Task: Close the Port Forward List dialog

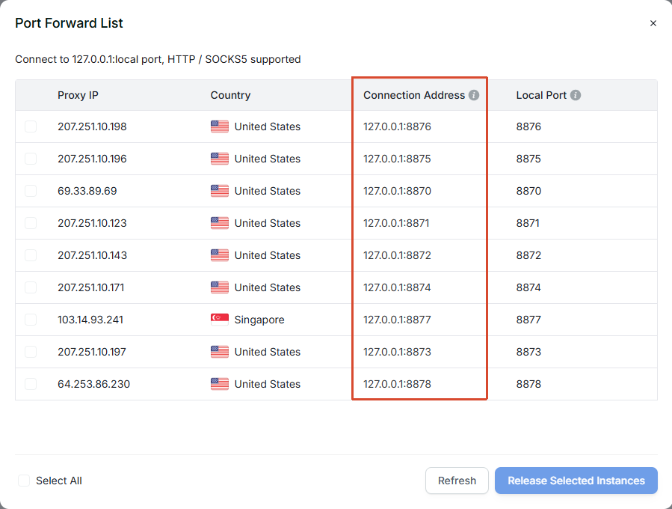Action: tap(653, 23)
